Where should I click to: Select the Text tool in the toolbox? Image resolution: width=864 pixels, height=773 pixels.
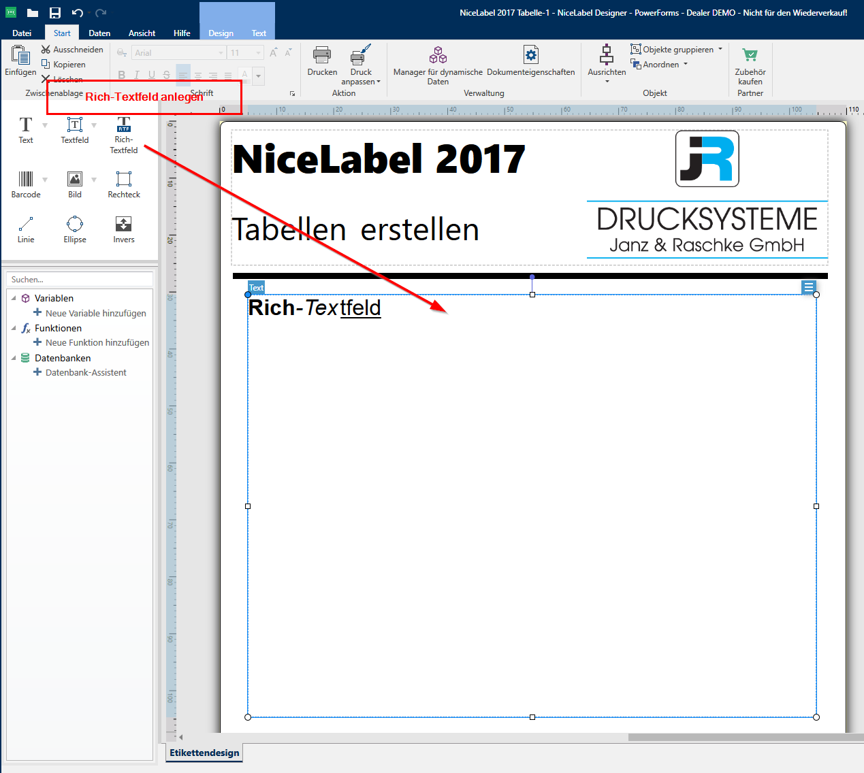26,129
